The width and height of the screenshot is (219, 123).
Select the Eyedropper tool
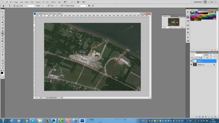tap(2, 25)
